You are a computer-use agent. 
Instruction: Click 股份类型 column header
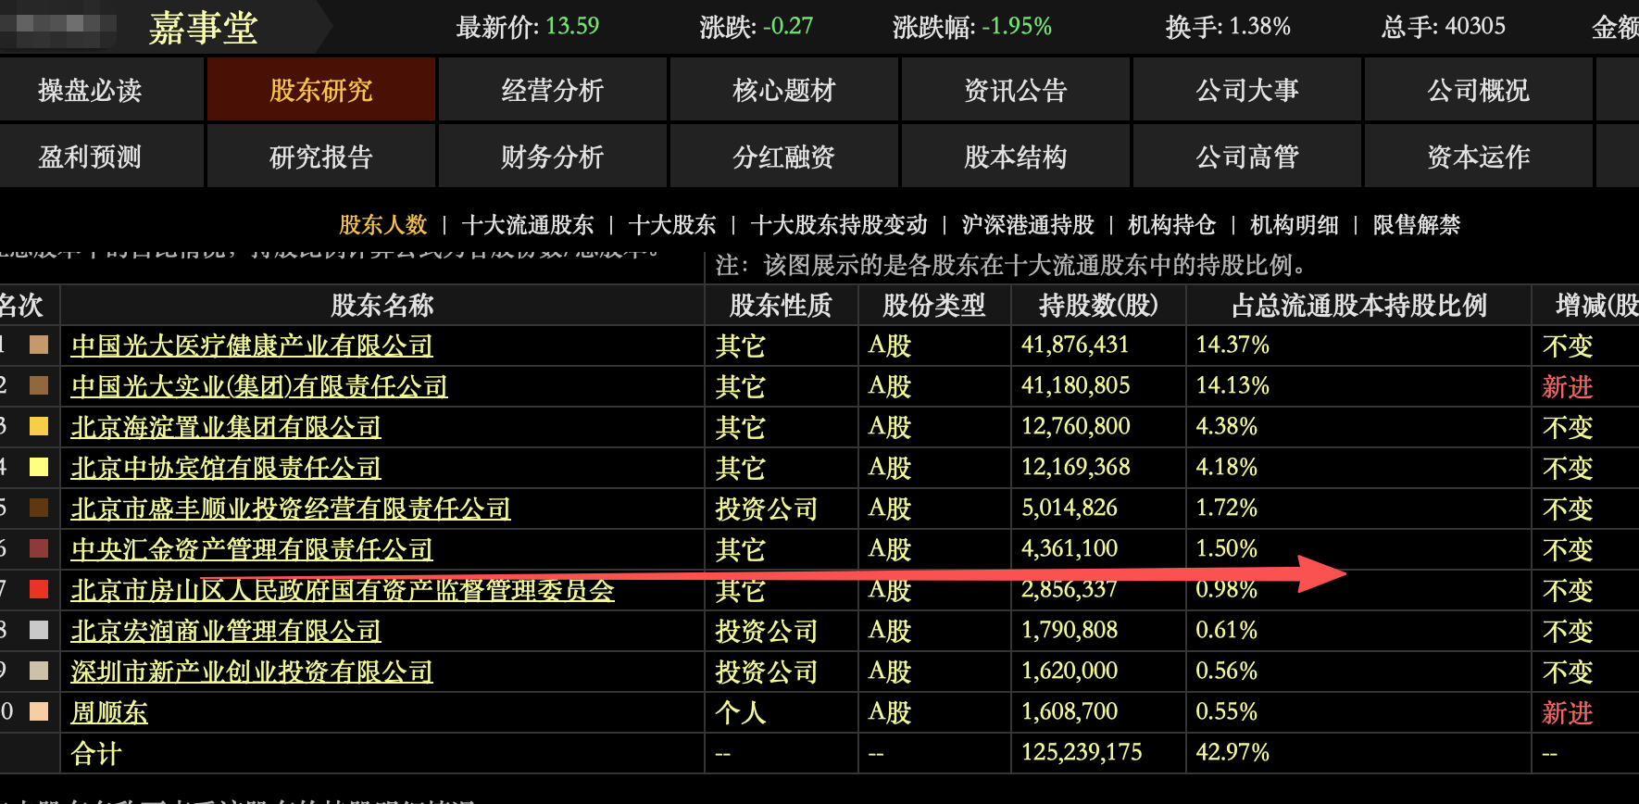[933, 305]
